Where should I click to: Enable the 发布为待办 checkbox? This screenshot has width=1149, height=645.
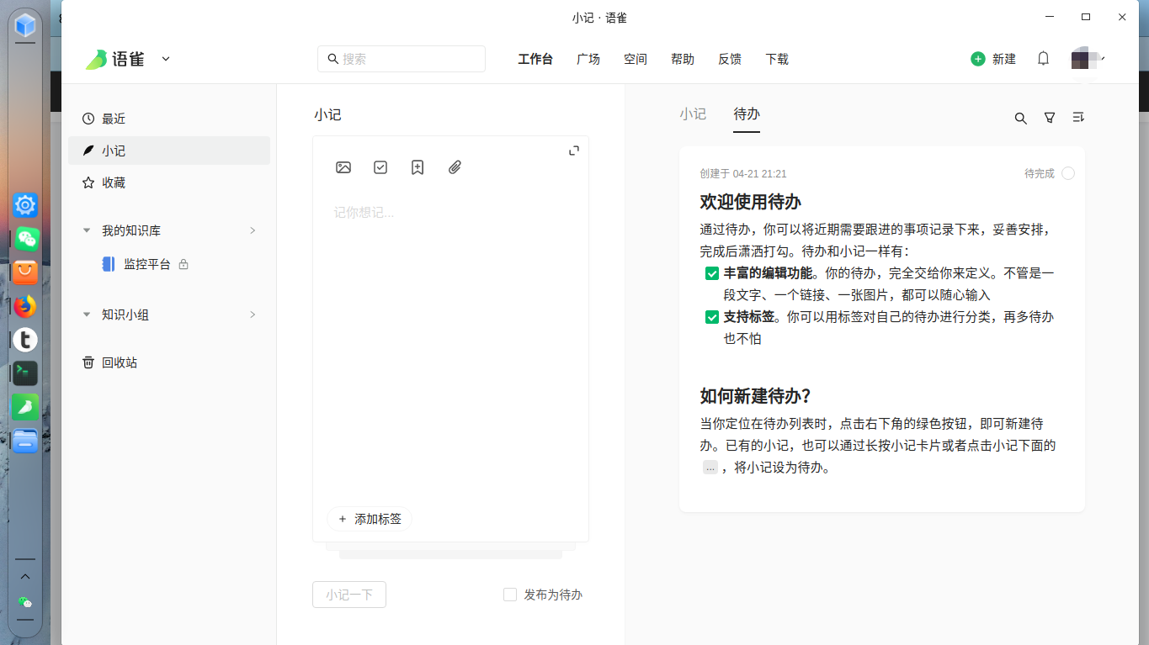(510, 595)
